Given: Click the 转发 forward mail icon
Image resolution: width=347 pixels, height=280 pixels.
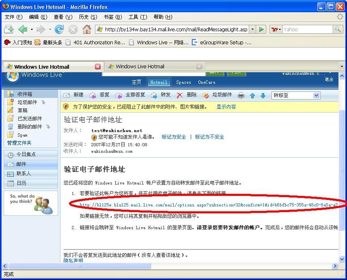Looking at the screenshot, I should click(x=154, y=95).
